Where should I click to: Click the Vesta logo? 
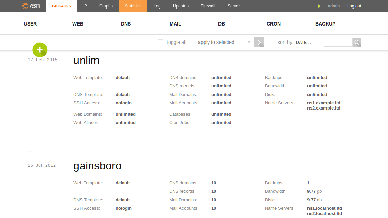[31, 6]
